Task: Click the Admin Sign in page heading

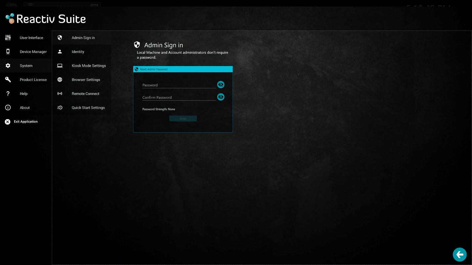Action: 164,45
